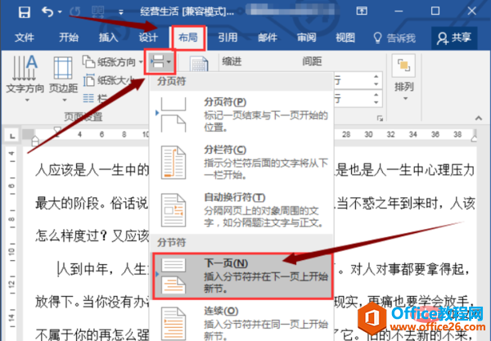Select 分栏符(C) column break option
This screenshot has width=491, height=341.
(x=241, y=163)
